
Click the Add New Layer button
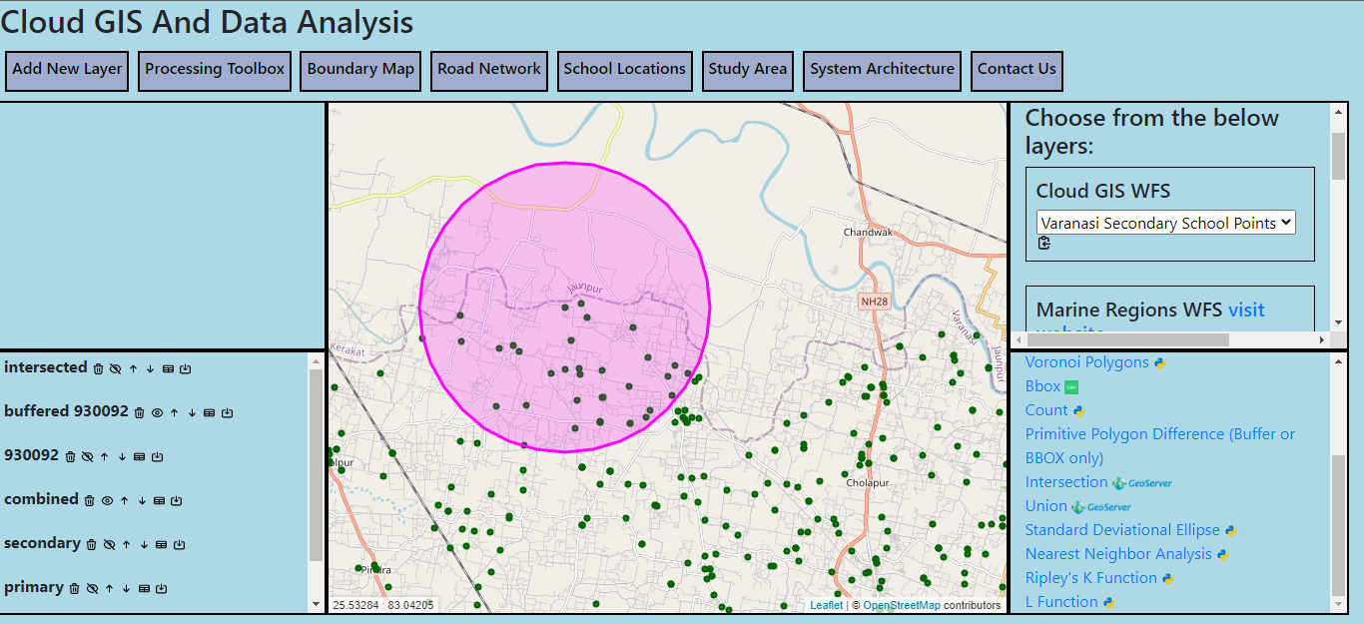click(67, 70)
